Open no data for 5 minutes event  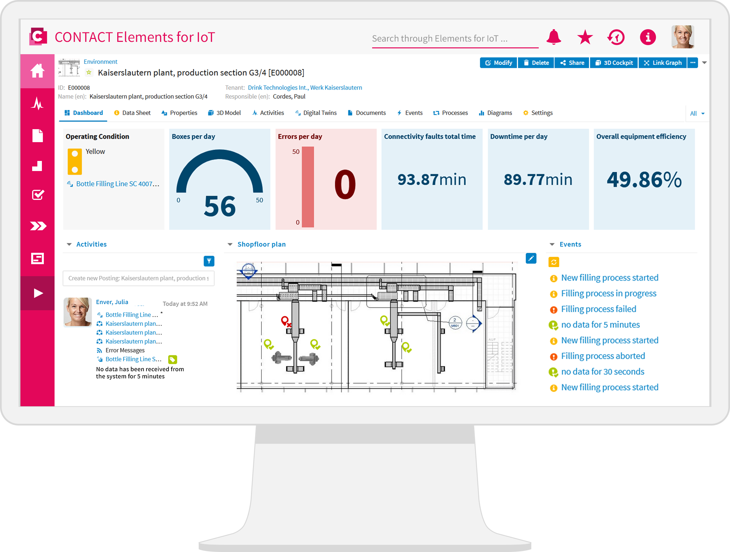click(600, 325)
